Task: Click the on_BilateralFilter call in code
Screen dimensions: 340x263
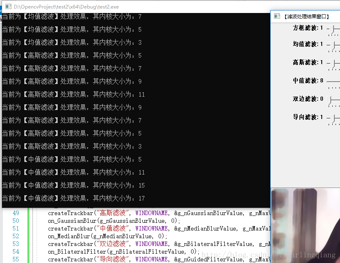Action: pyautogui.click(x=124, y=252)
